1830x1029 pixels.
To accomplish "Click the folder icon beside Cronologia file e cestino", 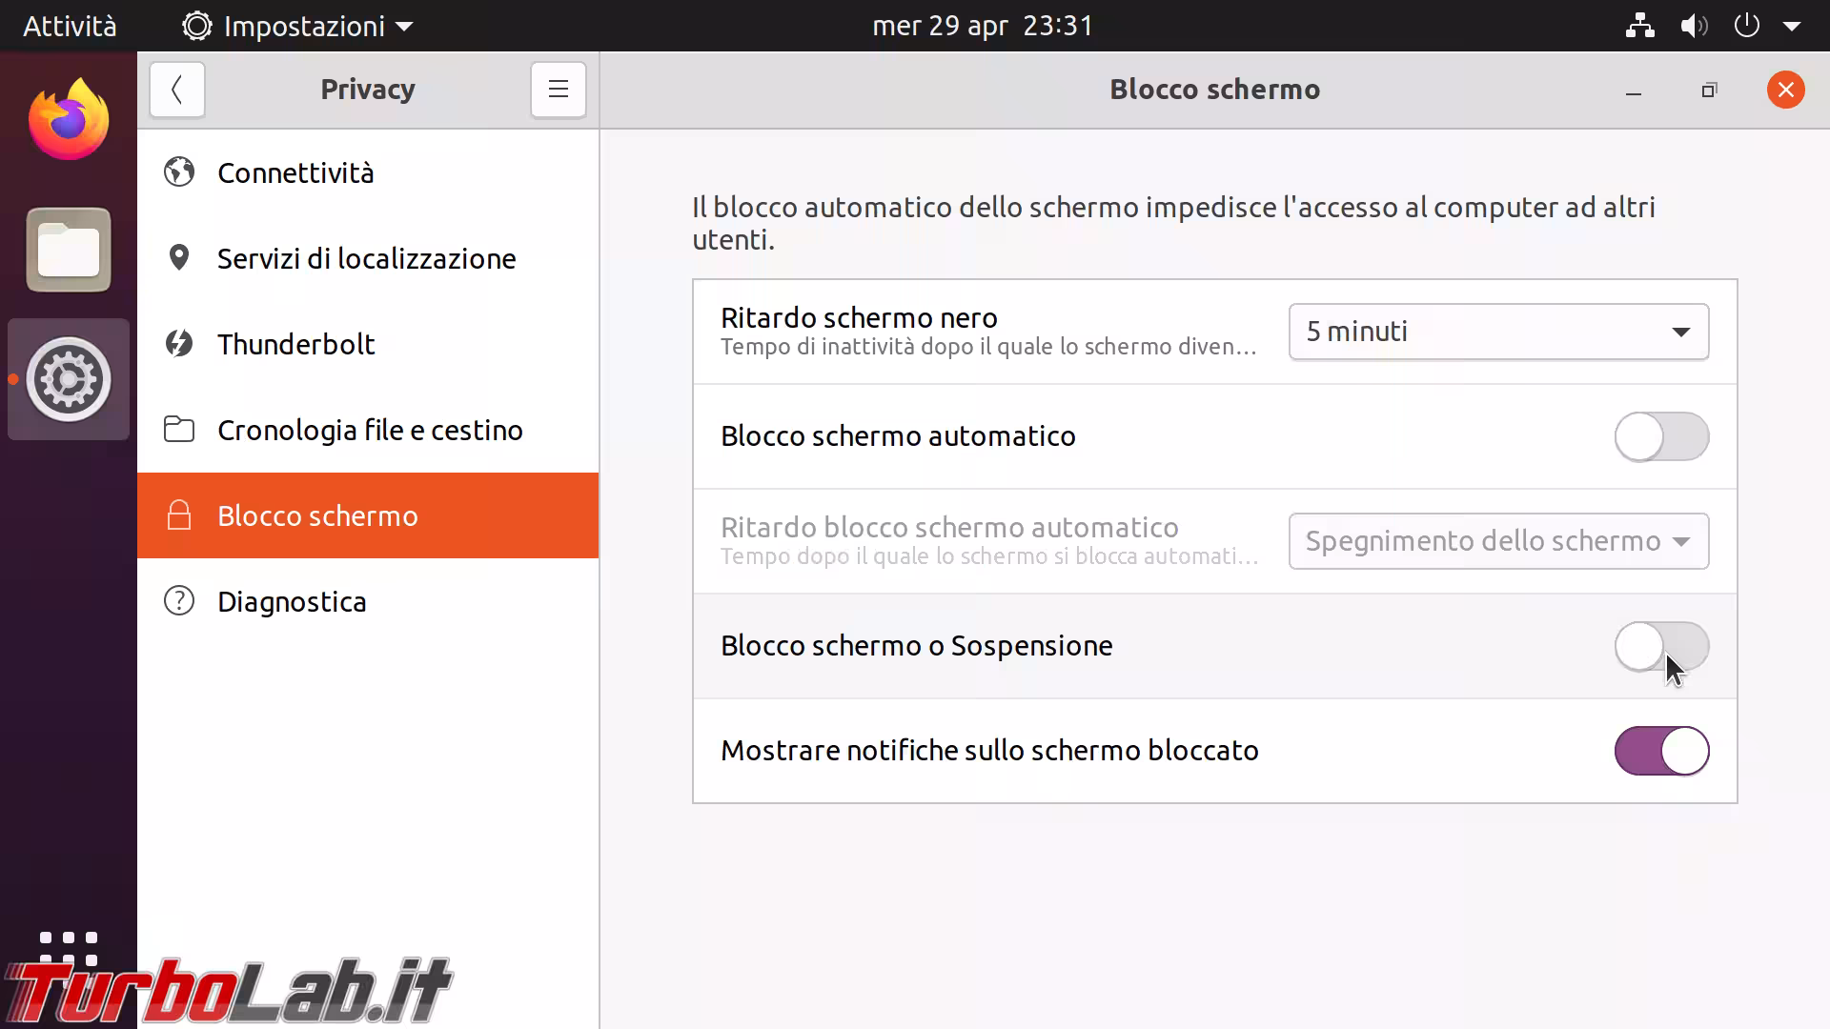I will 179,430.
